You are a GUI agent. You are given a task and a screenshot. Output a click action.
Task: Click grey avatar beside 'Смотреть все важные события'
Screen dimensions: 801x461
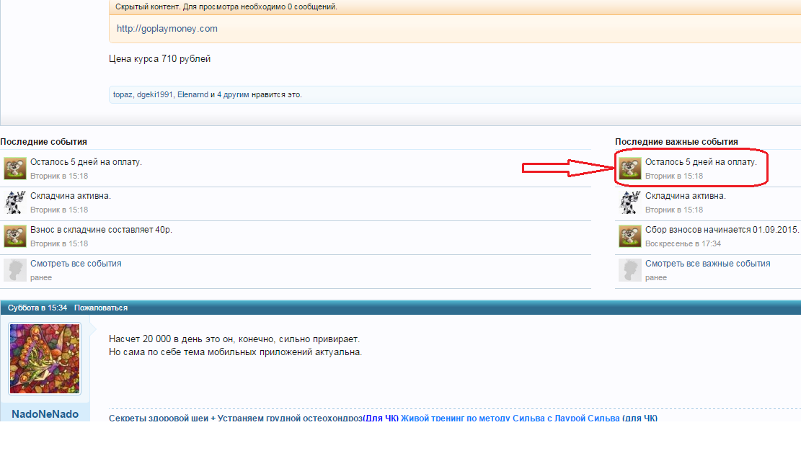(x=630, y=270)
